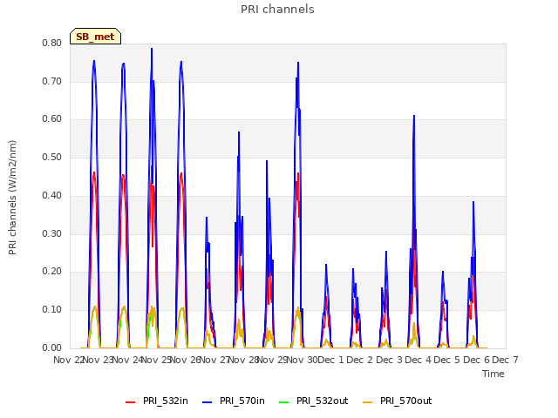Click the PRI_570in legend label
Viewport: 558px width, 418px height.
[242, 401]
